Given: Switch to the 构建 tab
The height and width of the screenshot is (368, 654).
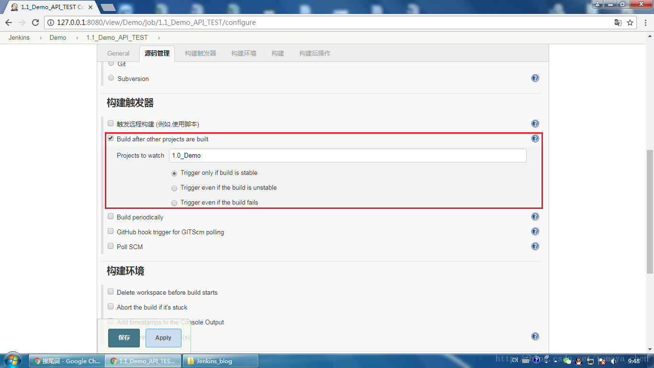Looking at the screenshot, I should pos(278,53).
